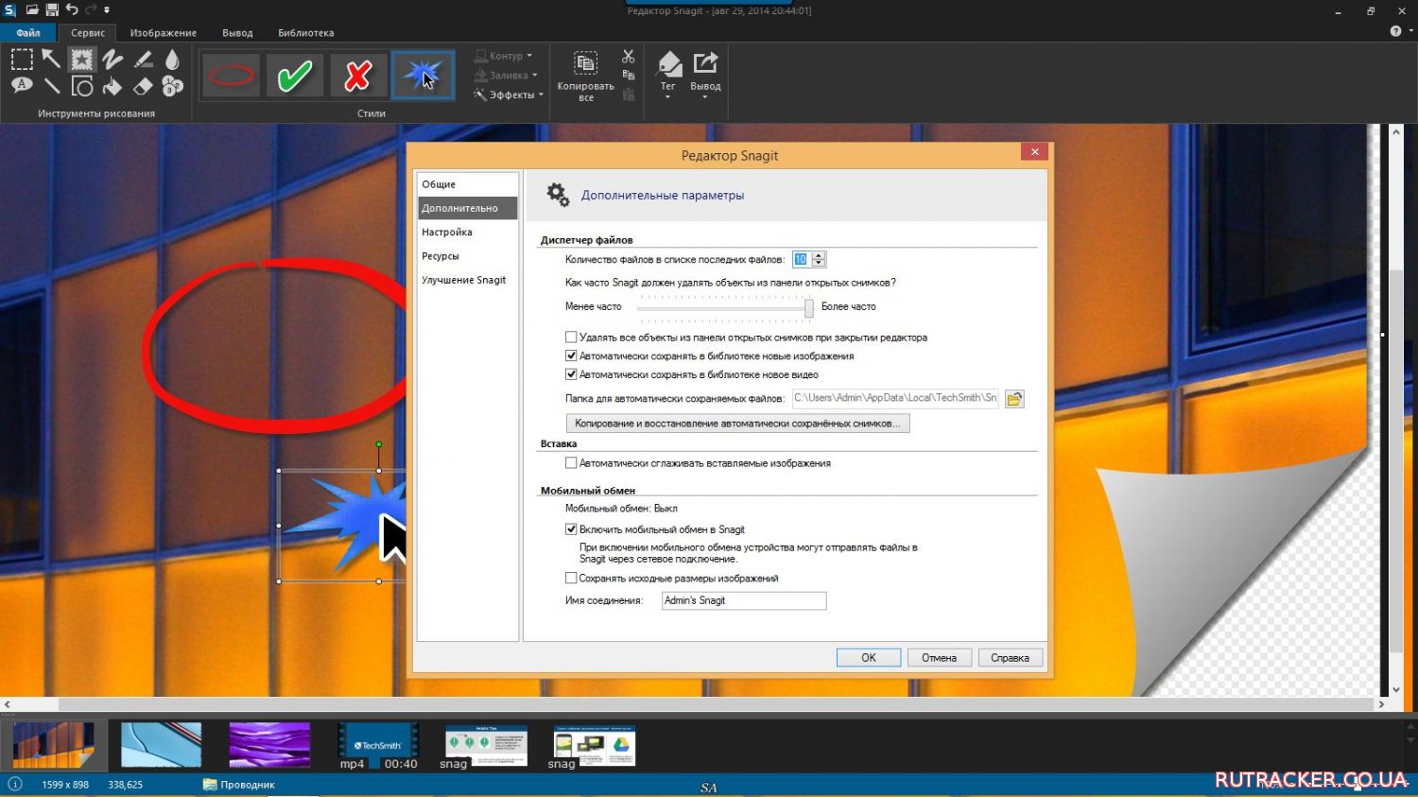Choose the green check mark style
Screen dimensions: 1418x797
[x=295, y=75]
